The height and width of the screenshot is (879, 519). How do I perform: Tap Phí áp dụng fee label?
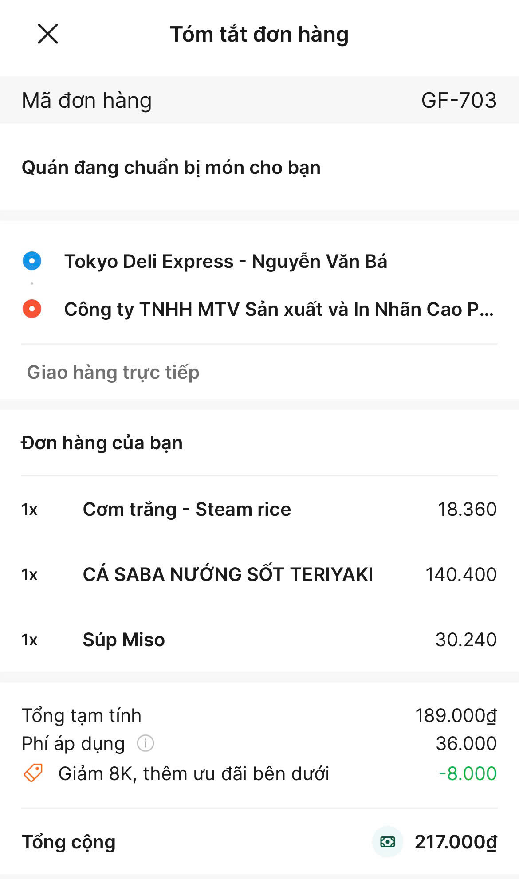[x=73, y=743]
